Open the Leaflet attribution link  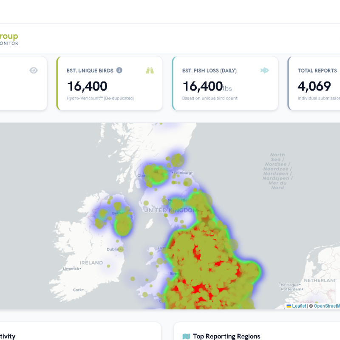pos(299,306)
